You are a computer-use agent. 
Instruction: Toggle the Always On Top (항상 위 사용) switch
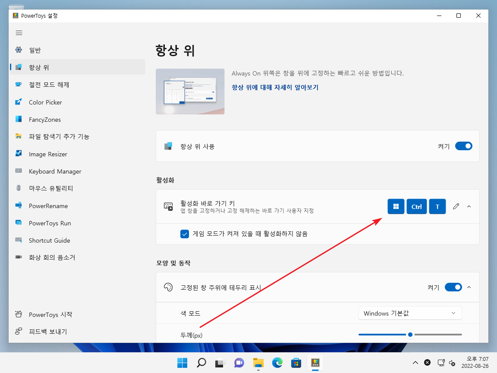click(464, 146)
